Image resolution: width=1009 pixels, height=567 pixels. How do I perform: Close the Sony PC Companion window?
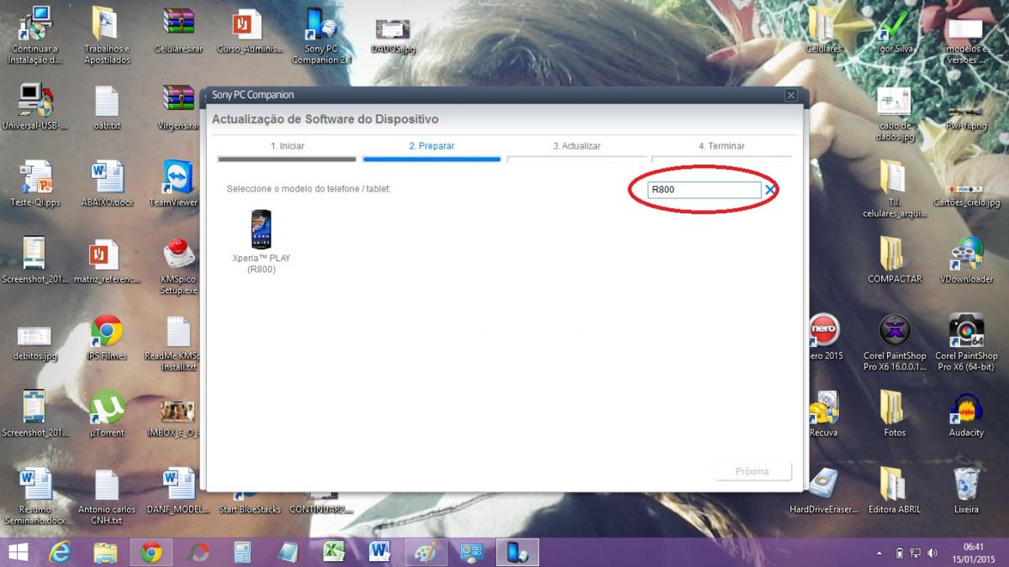790,96
